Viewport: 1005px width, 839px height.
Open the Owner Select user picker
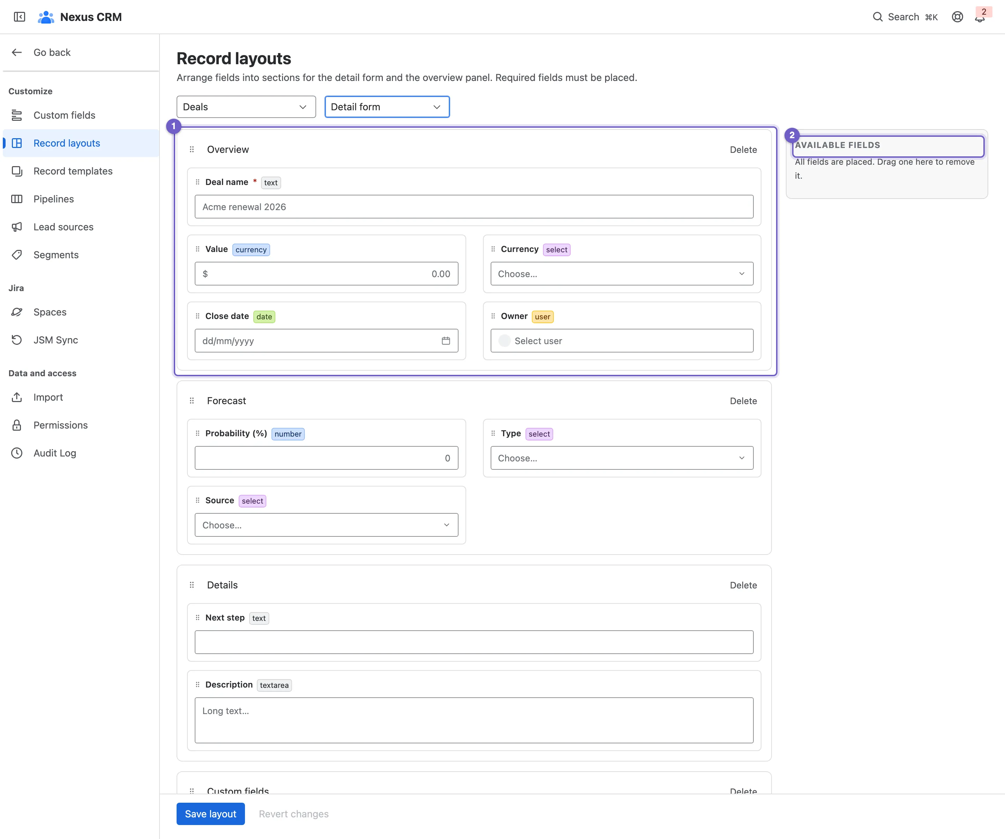tap(621, 341)
